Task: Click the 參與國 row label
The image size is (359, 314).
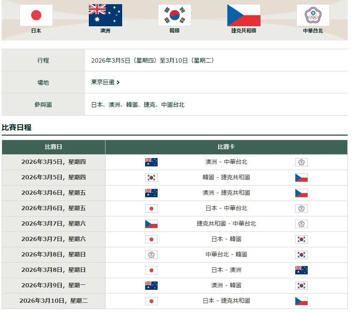Action: coord(43,105)
